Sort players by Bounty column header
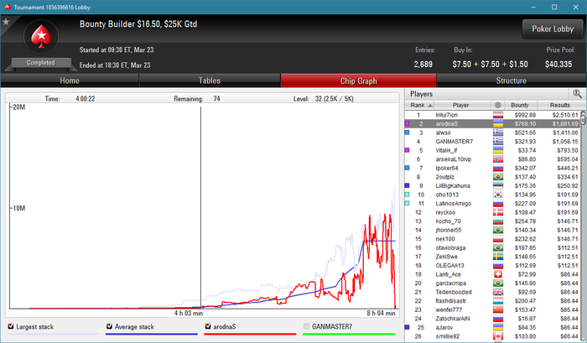Screen dimensions: 587x343 pyautogui.click(x=520, y=105)
